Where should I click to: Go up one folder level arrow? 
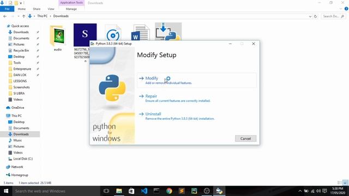(x=23, y=16)
